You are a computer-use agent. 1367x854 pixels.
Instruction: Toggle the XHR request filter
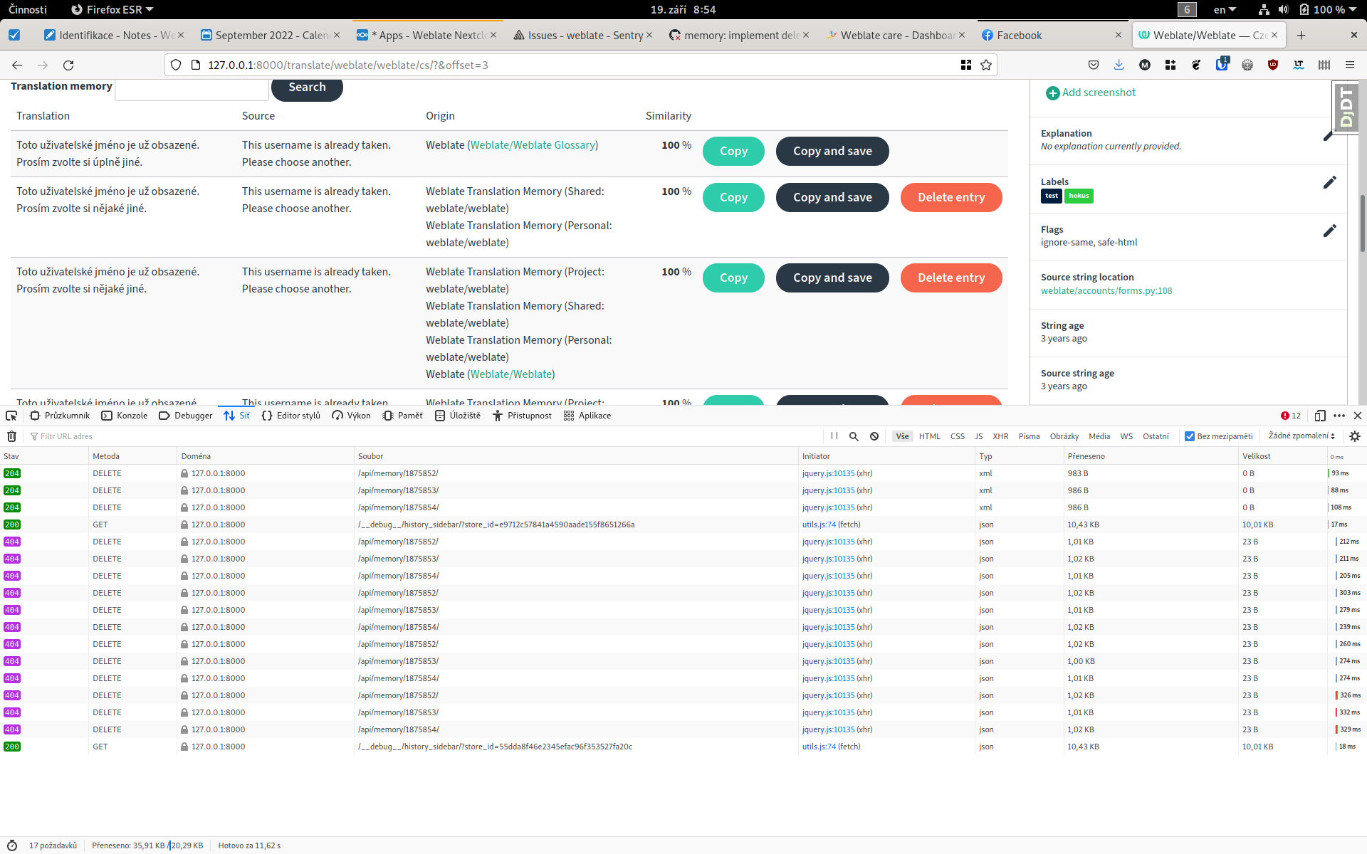tap(1000, 436)
